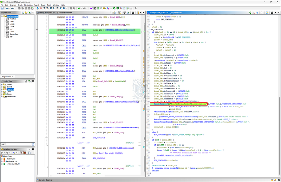
Task: Open the Analysis menu
Action: coord(13,5)
